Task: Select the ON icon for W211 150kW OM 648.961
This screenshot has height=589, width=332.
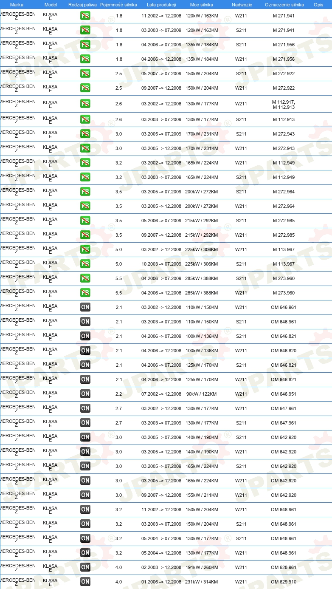Action: click(85, 510)
